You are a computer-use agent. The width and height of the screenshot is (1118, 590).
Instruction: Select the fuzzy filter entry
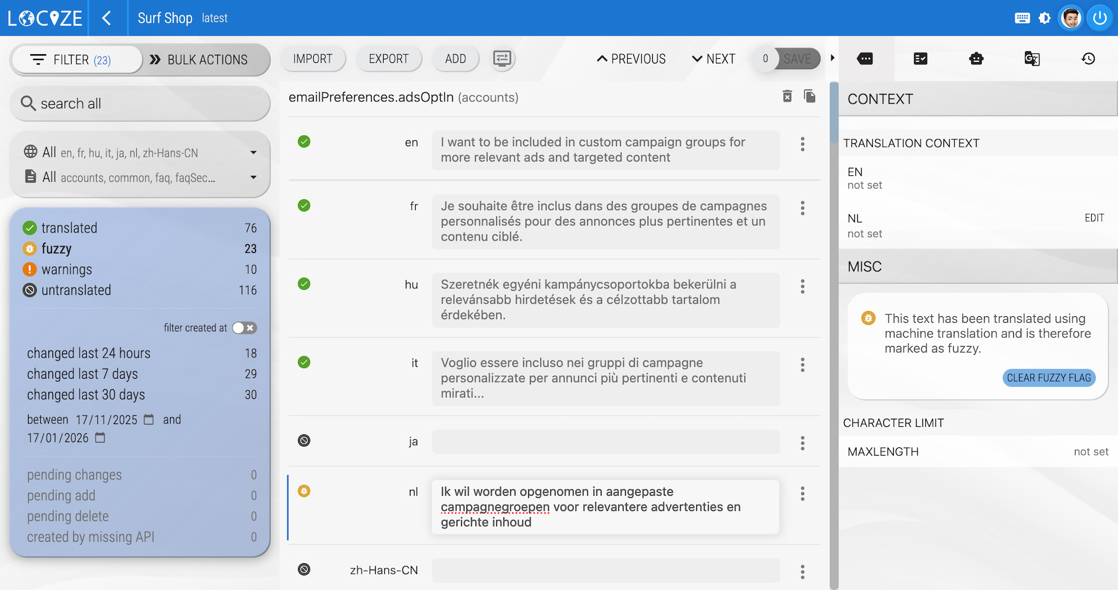(56, 249)
